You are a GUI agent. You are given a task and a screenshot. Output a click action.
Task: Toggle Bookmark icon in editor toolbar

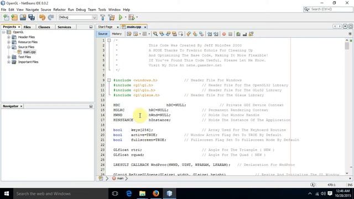click(x=201, y=34)
